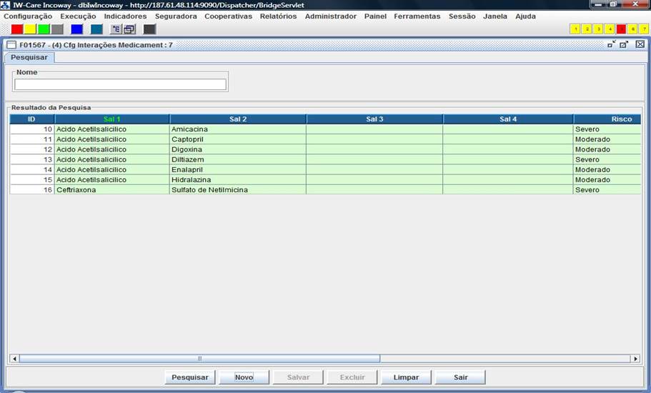The image size is (651, 393).
Task: Click the dark gray square toolbar icon
Action: pyautogui.click(x=149, y=29)
